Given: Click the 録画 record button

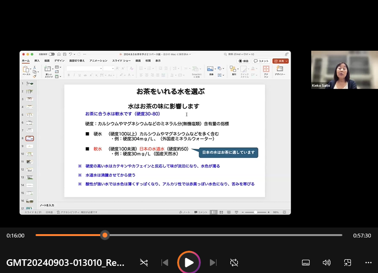Looking at the screenshot, I should pyautogui.click(x=244, y=61).
